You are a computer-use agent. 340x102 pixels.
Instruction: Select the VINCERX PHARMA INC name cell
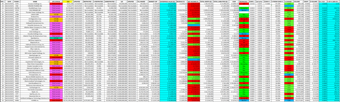pyautogui.click(x=35, y=6)
